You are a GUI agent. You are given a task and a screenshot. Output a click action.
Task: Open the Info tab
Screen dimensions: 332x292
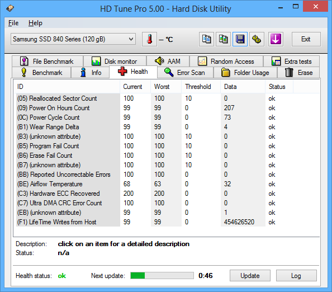click(x=91, y=73)
